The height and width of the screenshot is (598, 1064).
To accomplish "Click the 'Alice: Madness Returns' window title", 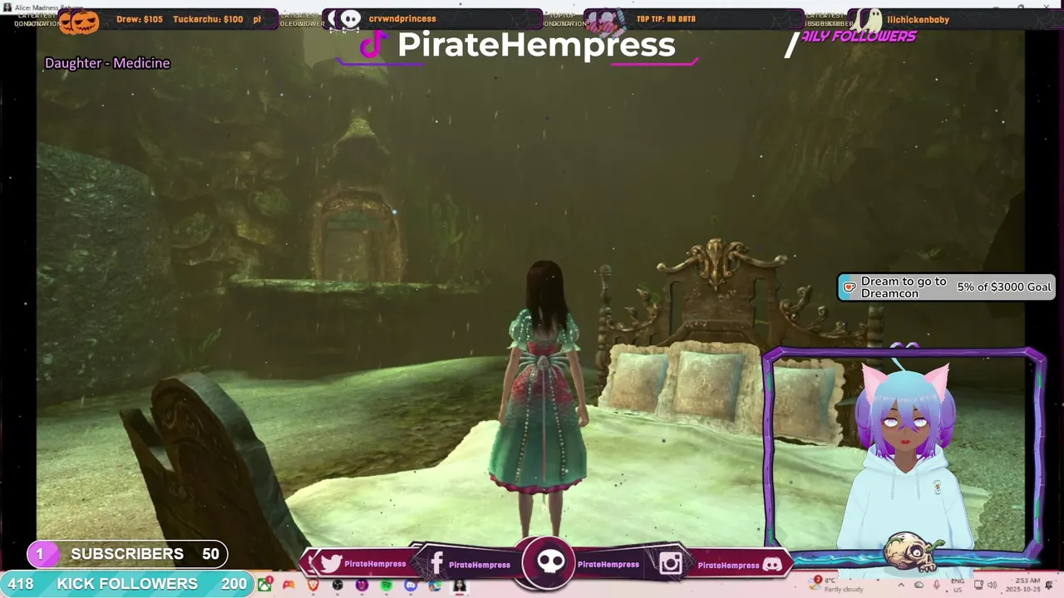I will pos(49,7).
